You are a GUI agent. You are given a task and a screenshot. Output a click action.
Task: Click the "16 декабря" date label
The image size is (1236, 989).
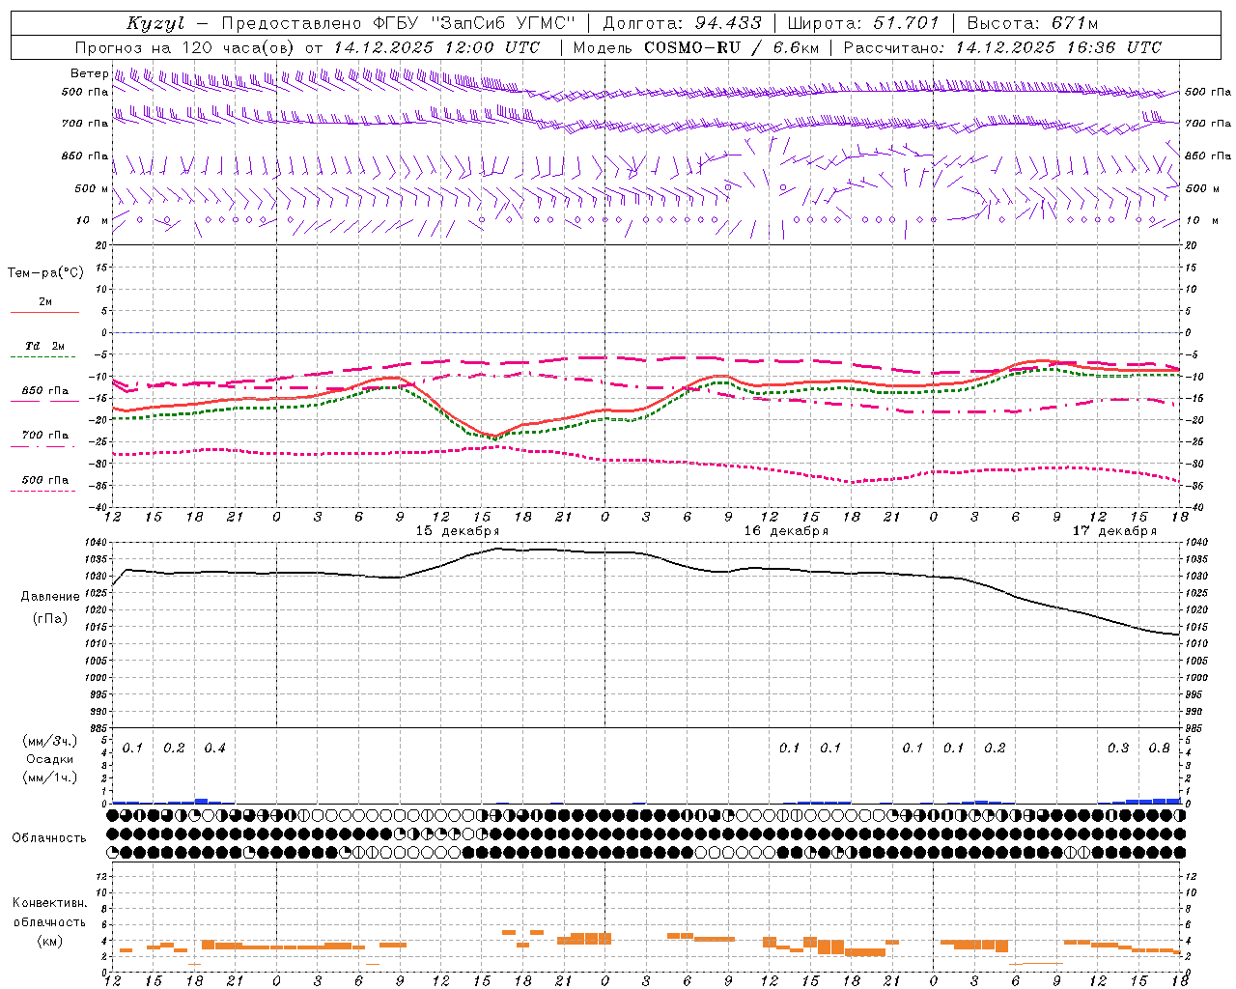[x=786, y=531]
